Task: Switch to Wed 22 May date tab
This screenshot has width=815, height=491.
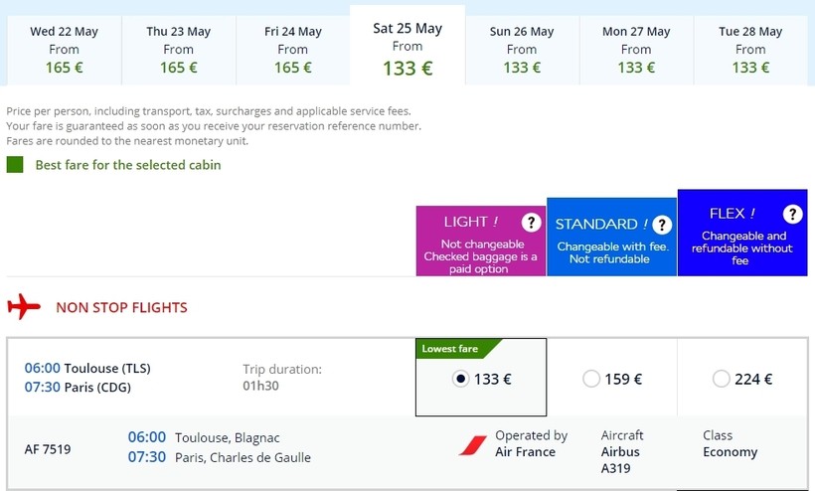Action: click(x=65, y=50)
